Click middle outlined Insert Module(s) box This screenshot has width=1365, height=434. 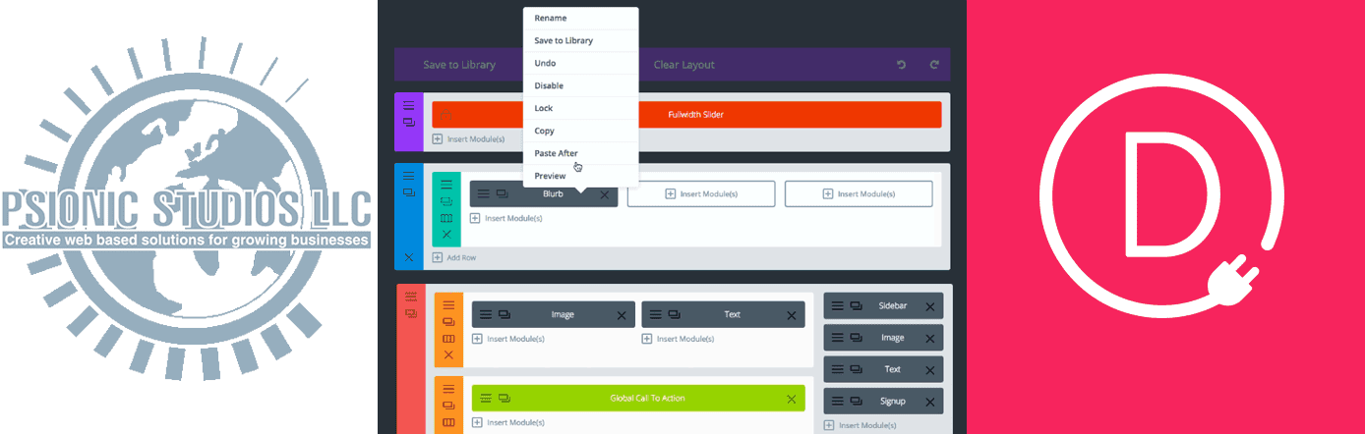(701, 194)
